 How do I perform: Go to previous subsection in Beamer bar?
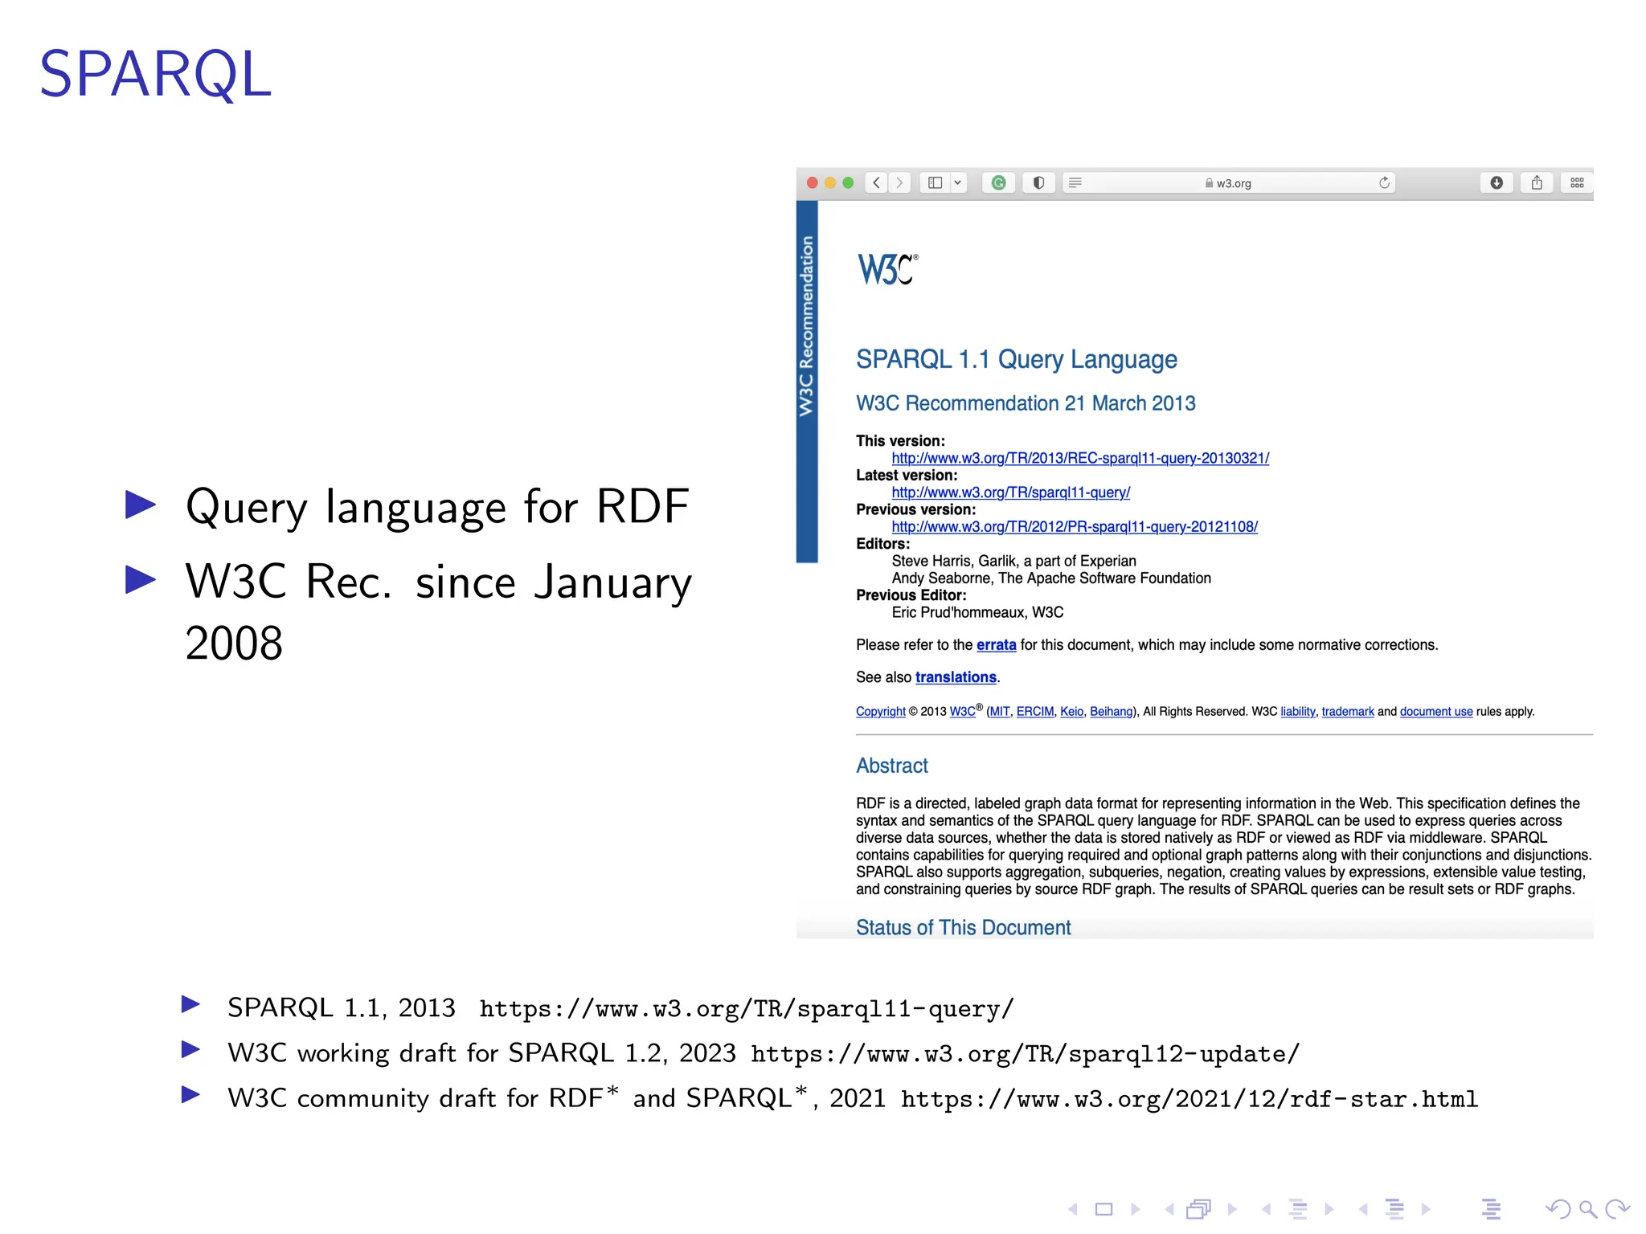pos(1267,1209)
